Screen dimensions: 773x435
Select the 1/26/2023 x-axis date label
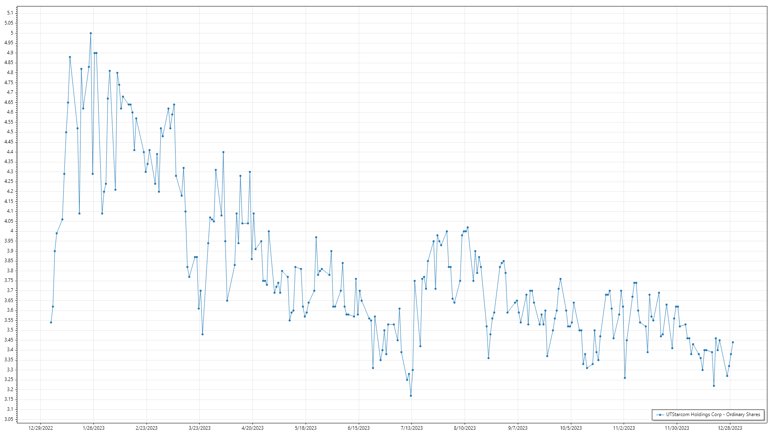click(93, 428)
